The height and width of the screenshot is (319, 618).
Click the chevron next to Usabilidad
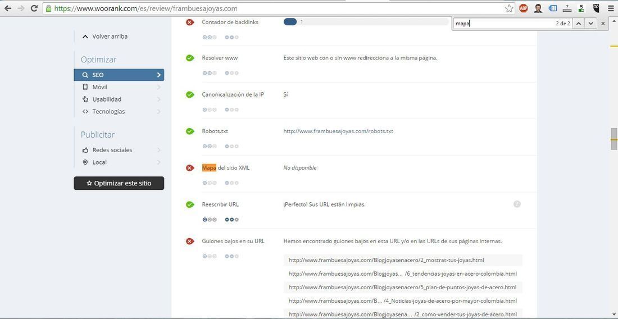click(159, 99)
